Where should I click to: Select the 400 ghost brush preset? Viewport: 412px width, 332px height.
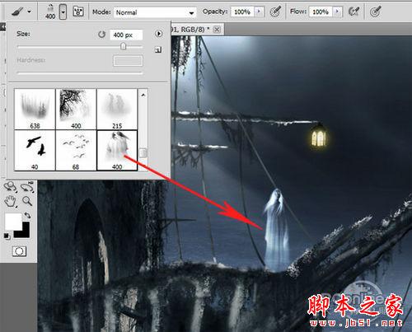point(117,150)
